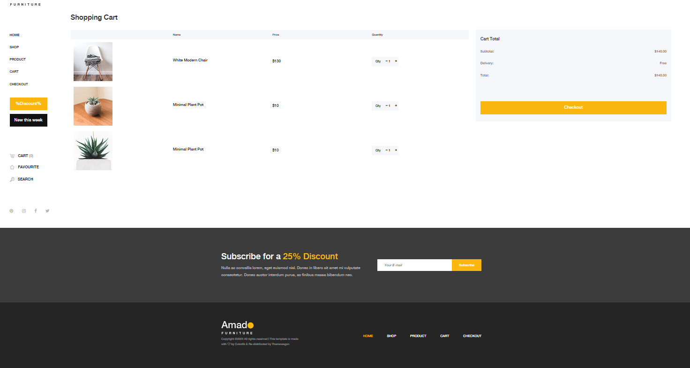Click the New this week button
690x368 pixels.
(29, 120)
